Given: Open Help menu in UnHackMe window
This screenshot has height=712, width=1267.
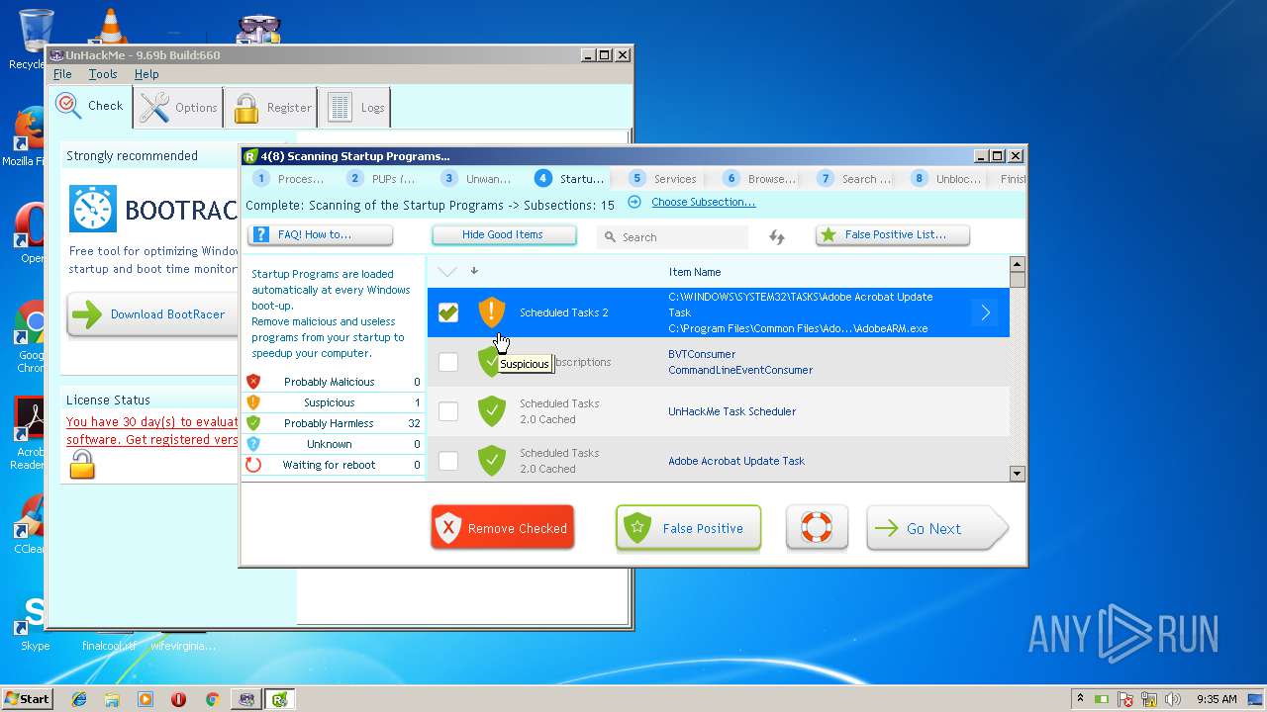Looking at the screenshot, I should tap(146, 74).
